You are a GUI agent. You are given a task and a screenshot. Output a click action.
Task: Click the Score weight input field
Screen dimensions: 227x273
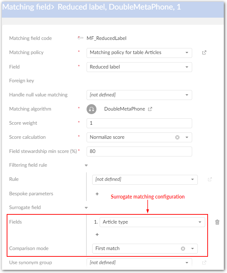click(139, 123)
